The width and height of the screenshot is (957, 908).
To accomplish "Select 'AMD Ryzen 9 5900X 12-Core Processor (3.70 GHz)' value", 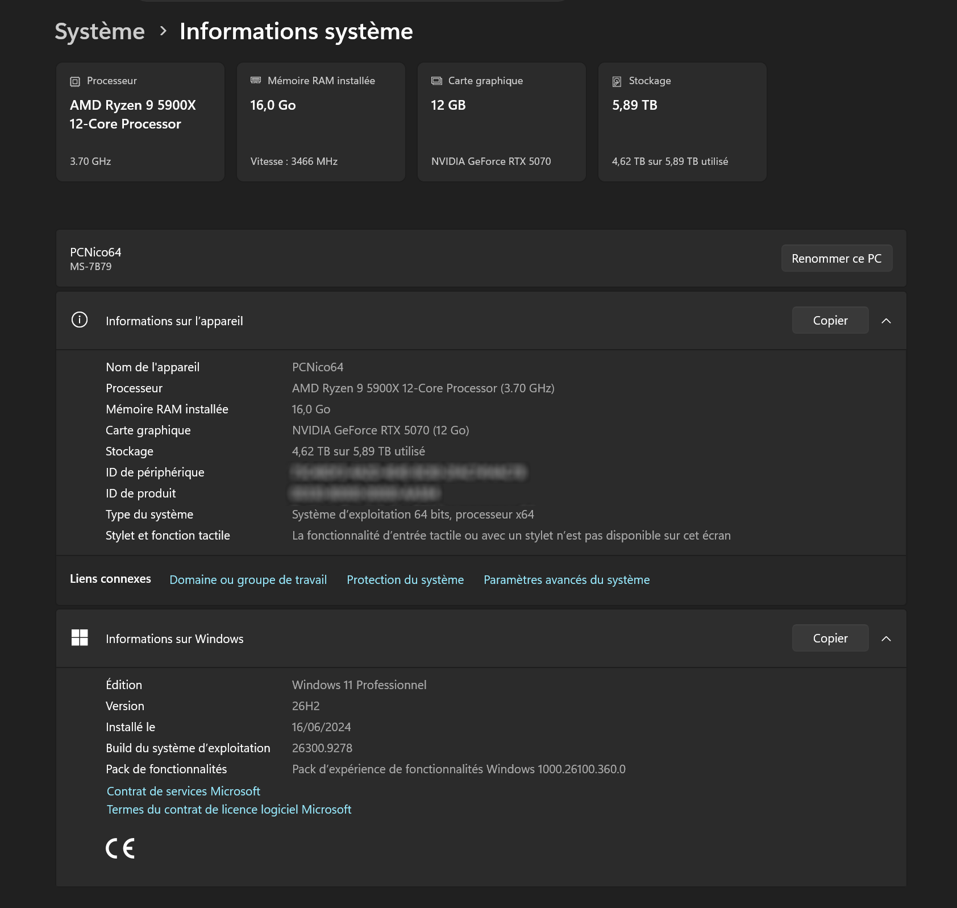I will pos(423,388).
